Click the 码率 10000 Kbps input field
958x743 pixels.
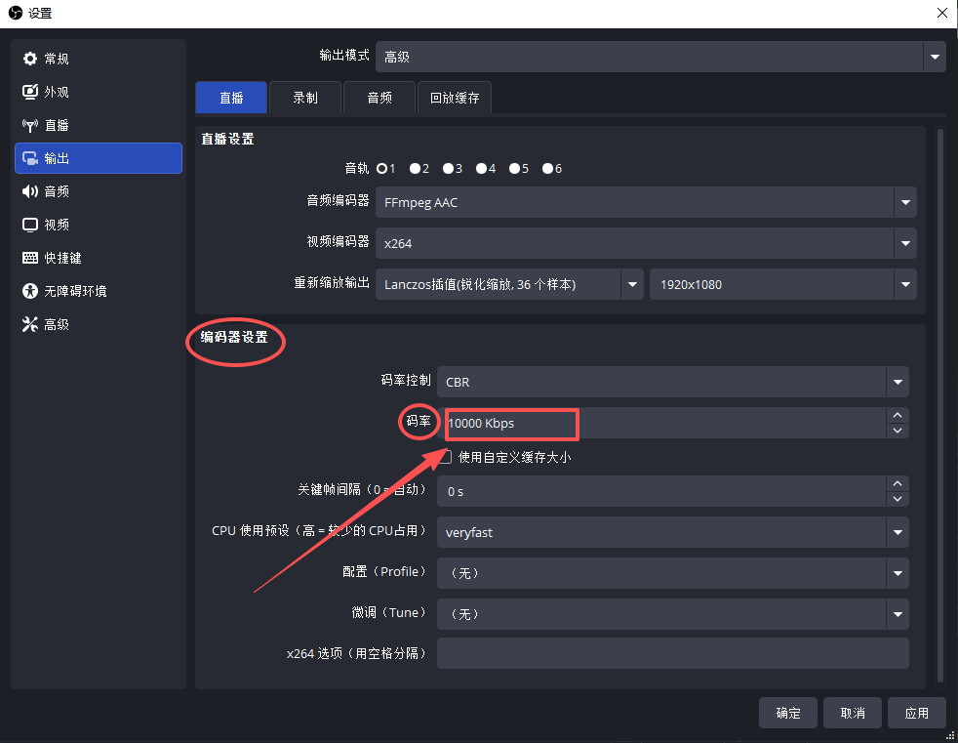663,424
